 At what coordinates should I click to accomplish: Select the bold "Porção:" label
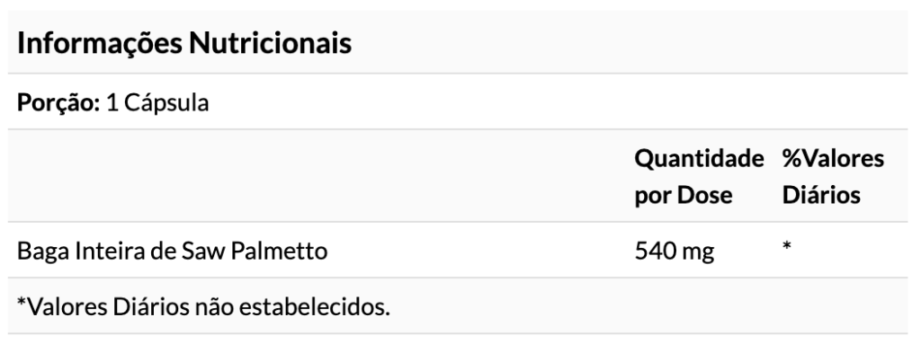[x=58, y=103]
